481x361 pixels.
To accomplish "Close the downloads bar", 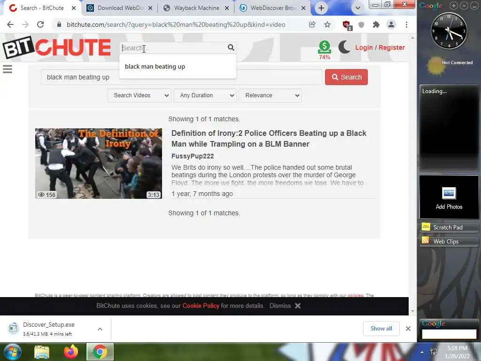I will point(408,329).
